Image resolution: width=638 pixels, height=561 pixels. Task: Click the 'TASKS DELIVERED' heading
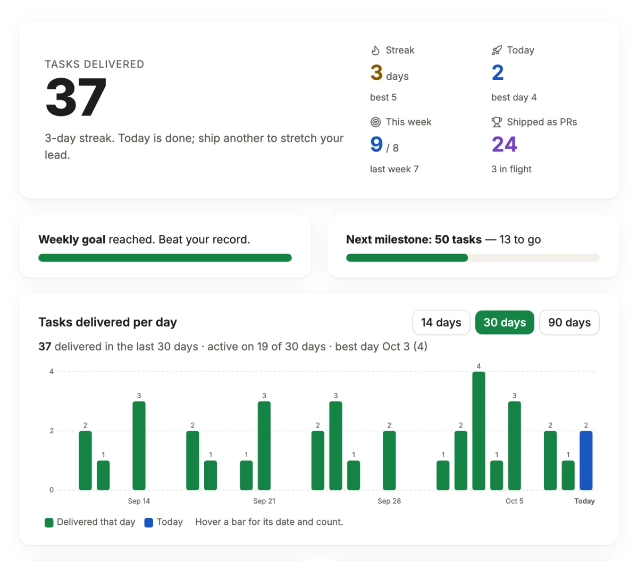tap(95, 64)
